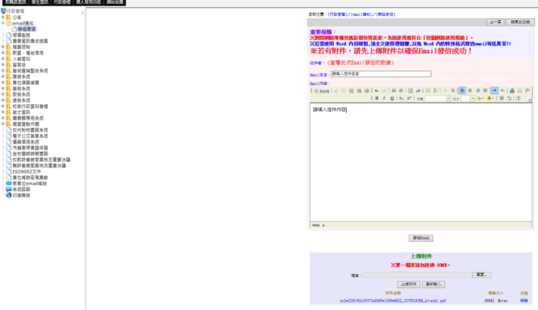Select left-align in the editor toolbar
Viewport: 538px width, 310px height.
(462, 91)
